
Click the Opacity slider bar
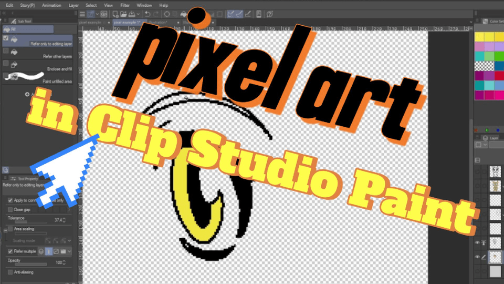31,265
